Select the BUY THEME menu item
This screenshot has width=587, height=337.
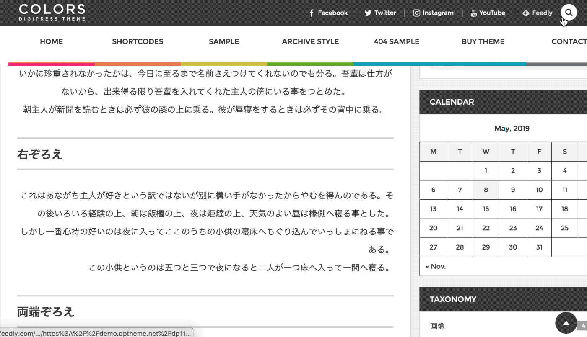(483, 41)
